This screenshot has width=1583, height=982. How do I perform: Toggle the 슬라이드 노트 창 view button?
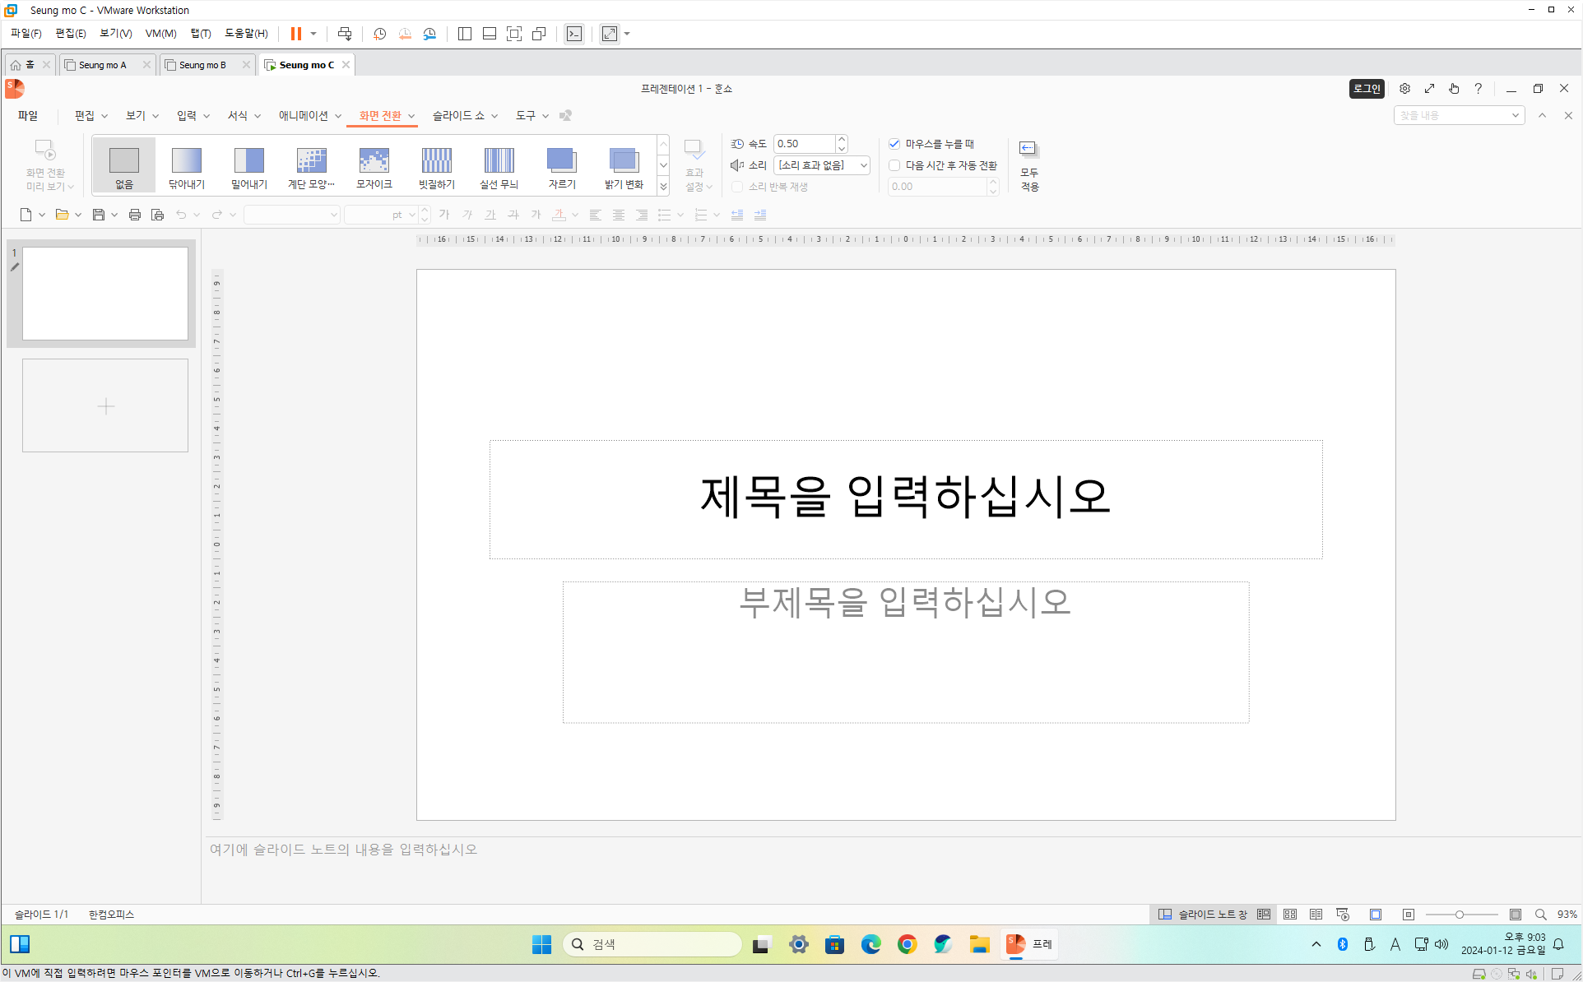click(1202, 915)
